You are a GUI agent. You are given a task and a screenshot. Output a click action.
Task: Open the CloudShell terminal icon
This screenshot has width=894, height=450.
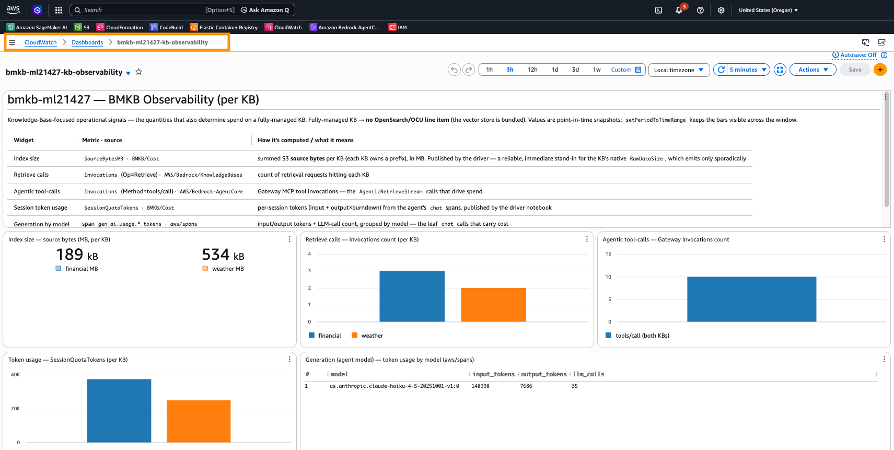[658, 10]
